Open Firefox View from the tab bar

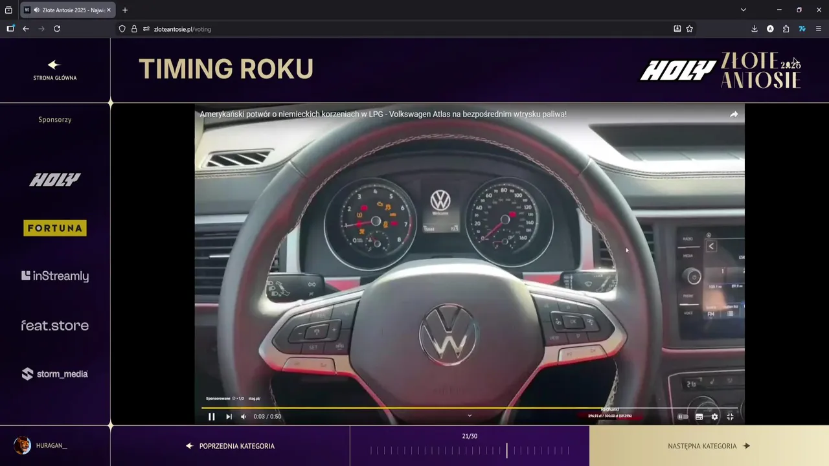8,10
